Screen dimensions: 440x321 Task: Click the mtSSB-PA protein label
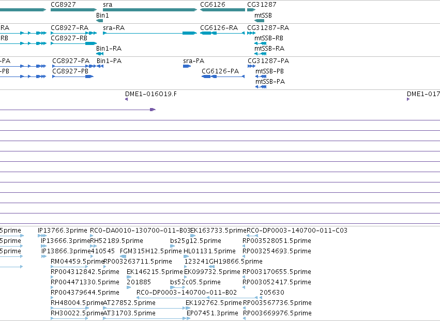click(270, 81)
